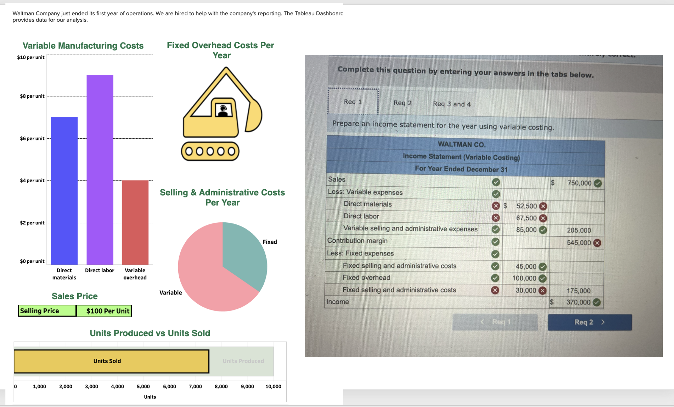Click green check next to 45,000 value
This screenshot has height=407, width=674.
(x=542, y=267)
